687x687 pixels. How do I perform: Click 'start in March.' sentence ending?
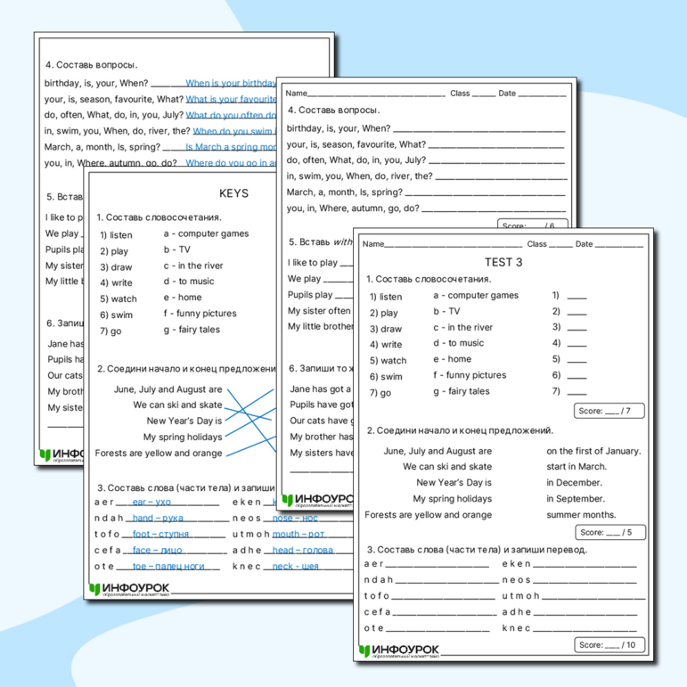click(577, 467)
